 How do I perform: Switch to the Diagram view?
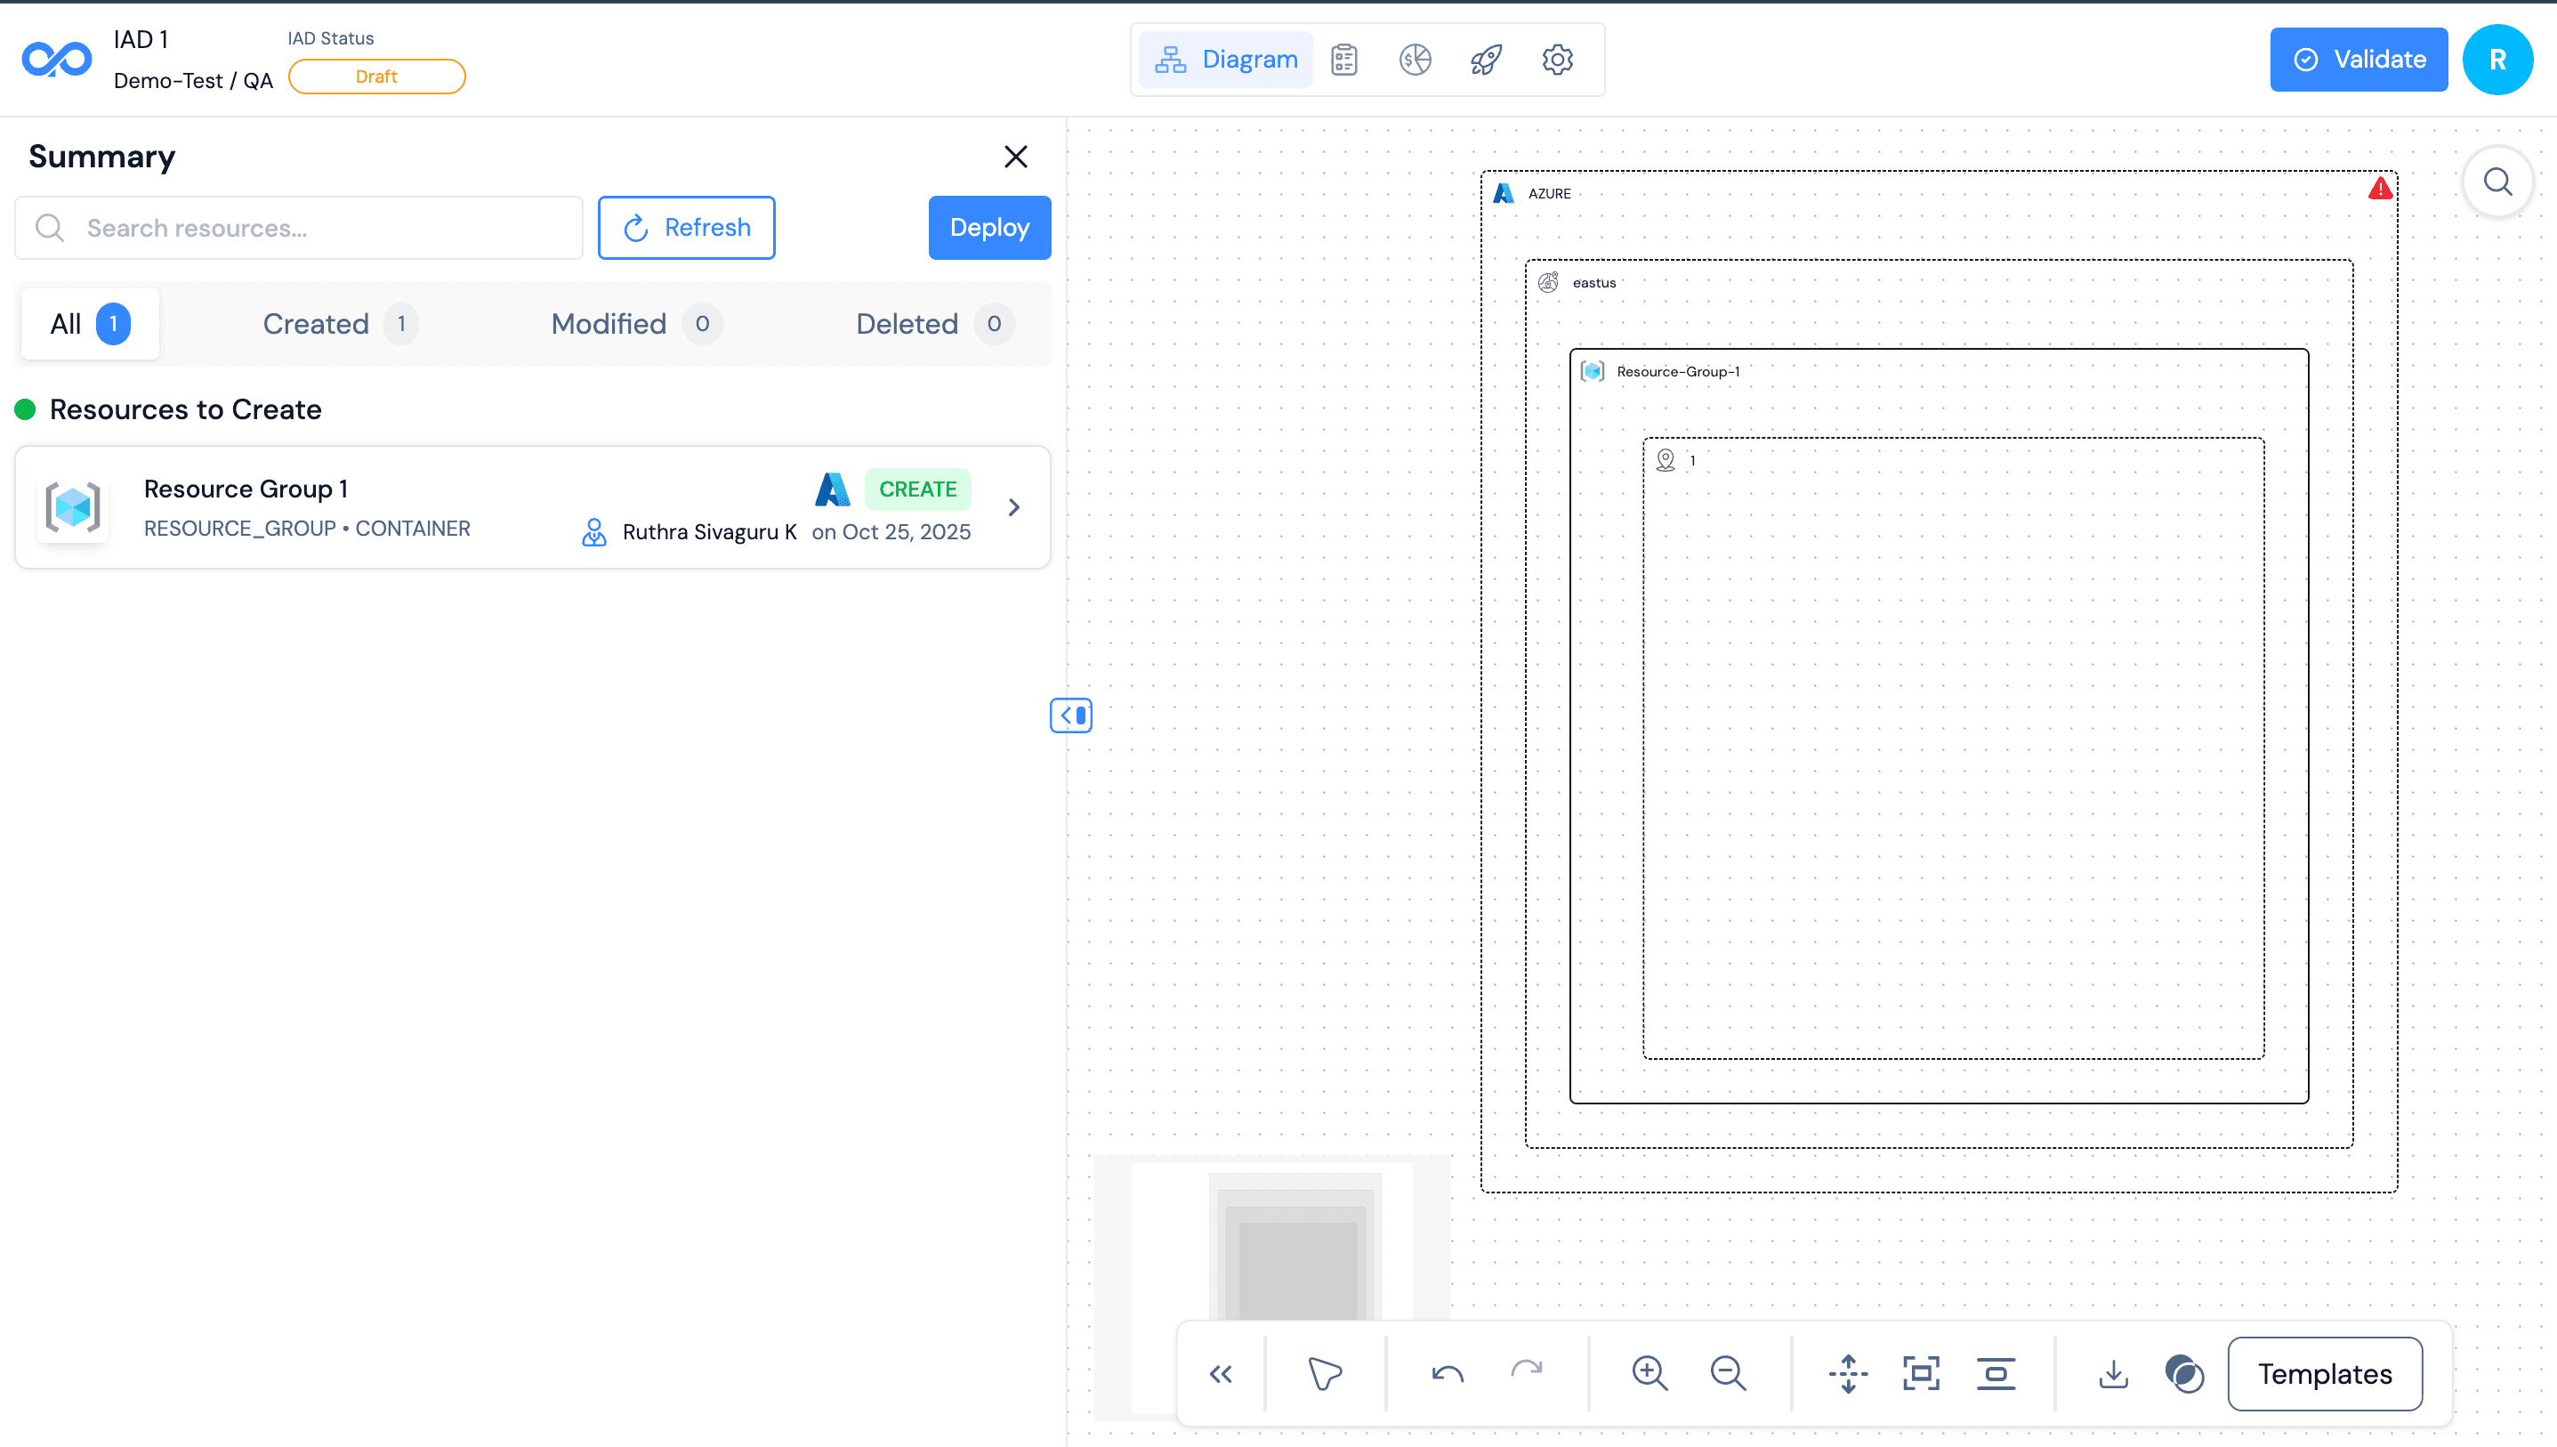[x=1225, y=60]
